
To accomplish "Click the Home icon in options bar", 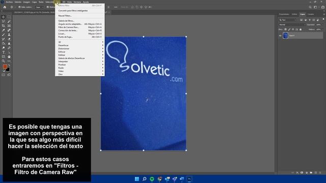I will coord(5,7).
